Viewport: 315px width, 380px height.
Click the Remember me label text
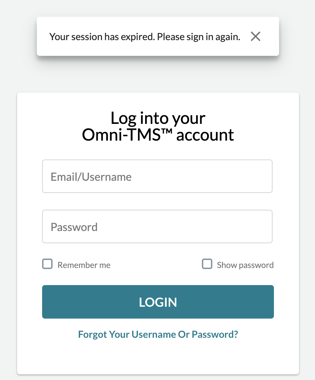84,265
